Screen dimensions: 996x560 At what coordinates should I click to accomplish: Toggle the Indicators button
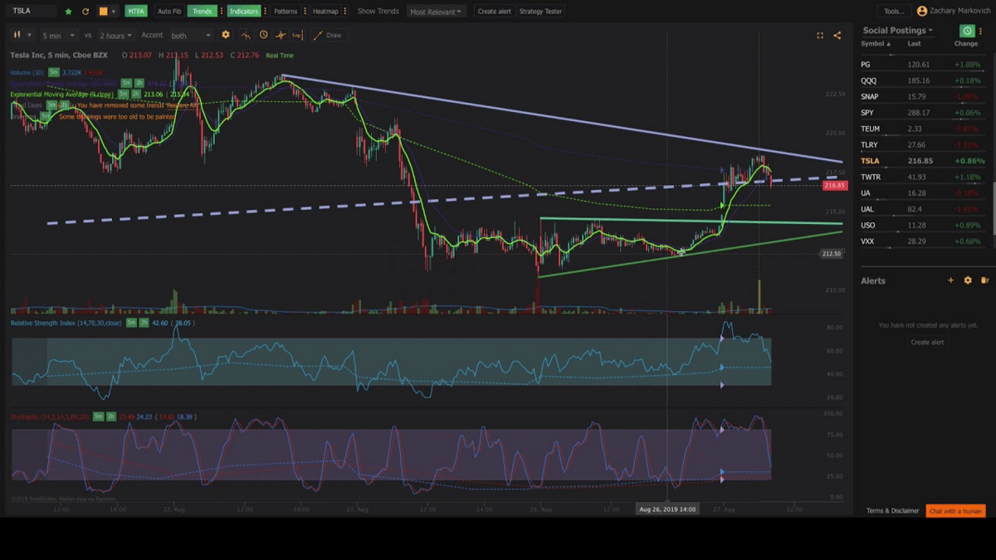[x=244, y=12]
